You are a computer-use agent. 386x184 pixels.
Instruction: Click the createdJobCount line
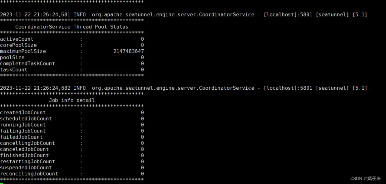72,113
